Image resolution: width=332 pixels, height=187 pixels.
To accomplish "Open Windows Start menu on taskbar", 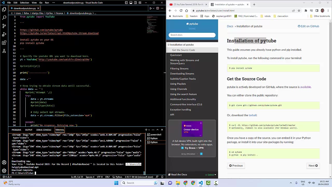I will click(116, 183).
